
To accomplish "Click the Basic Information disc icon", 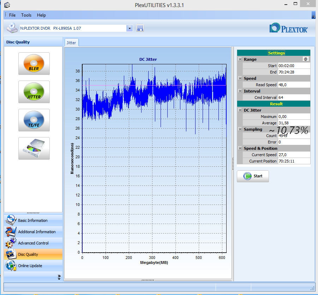I will point(11,220).
